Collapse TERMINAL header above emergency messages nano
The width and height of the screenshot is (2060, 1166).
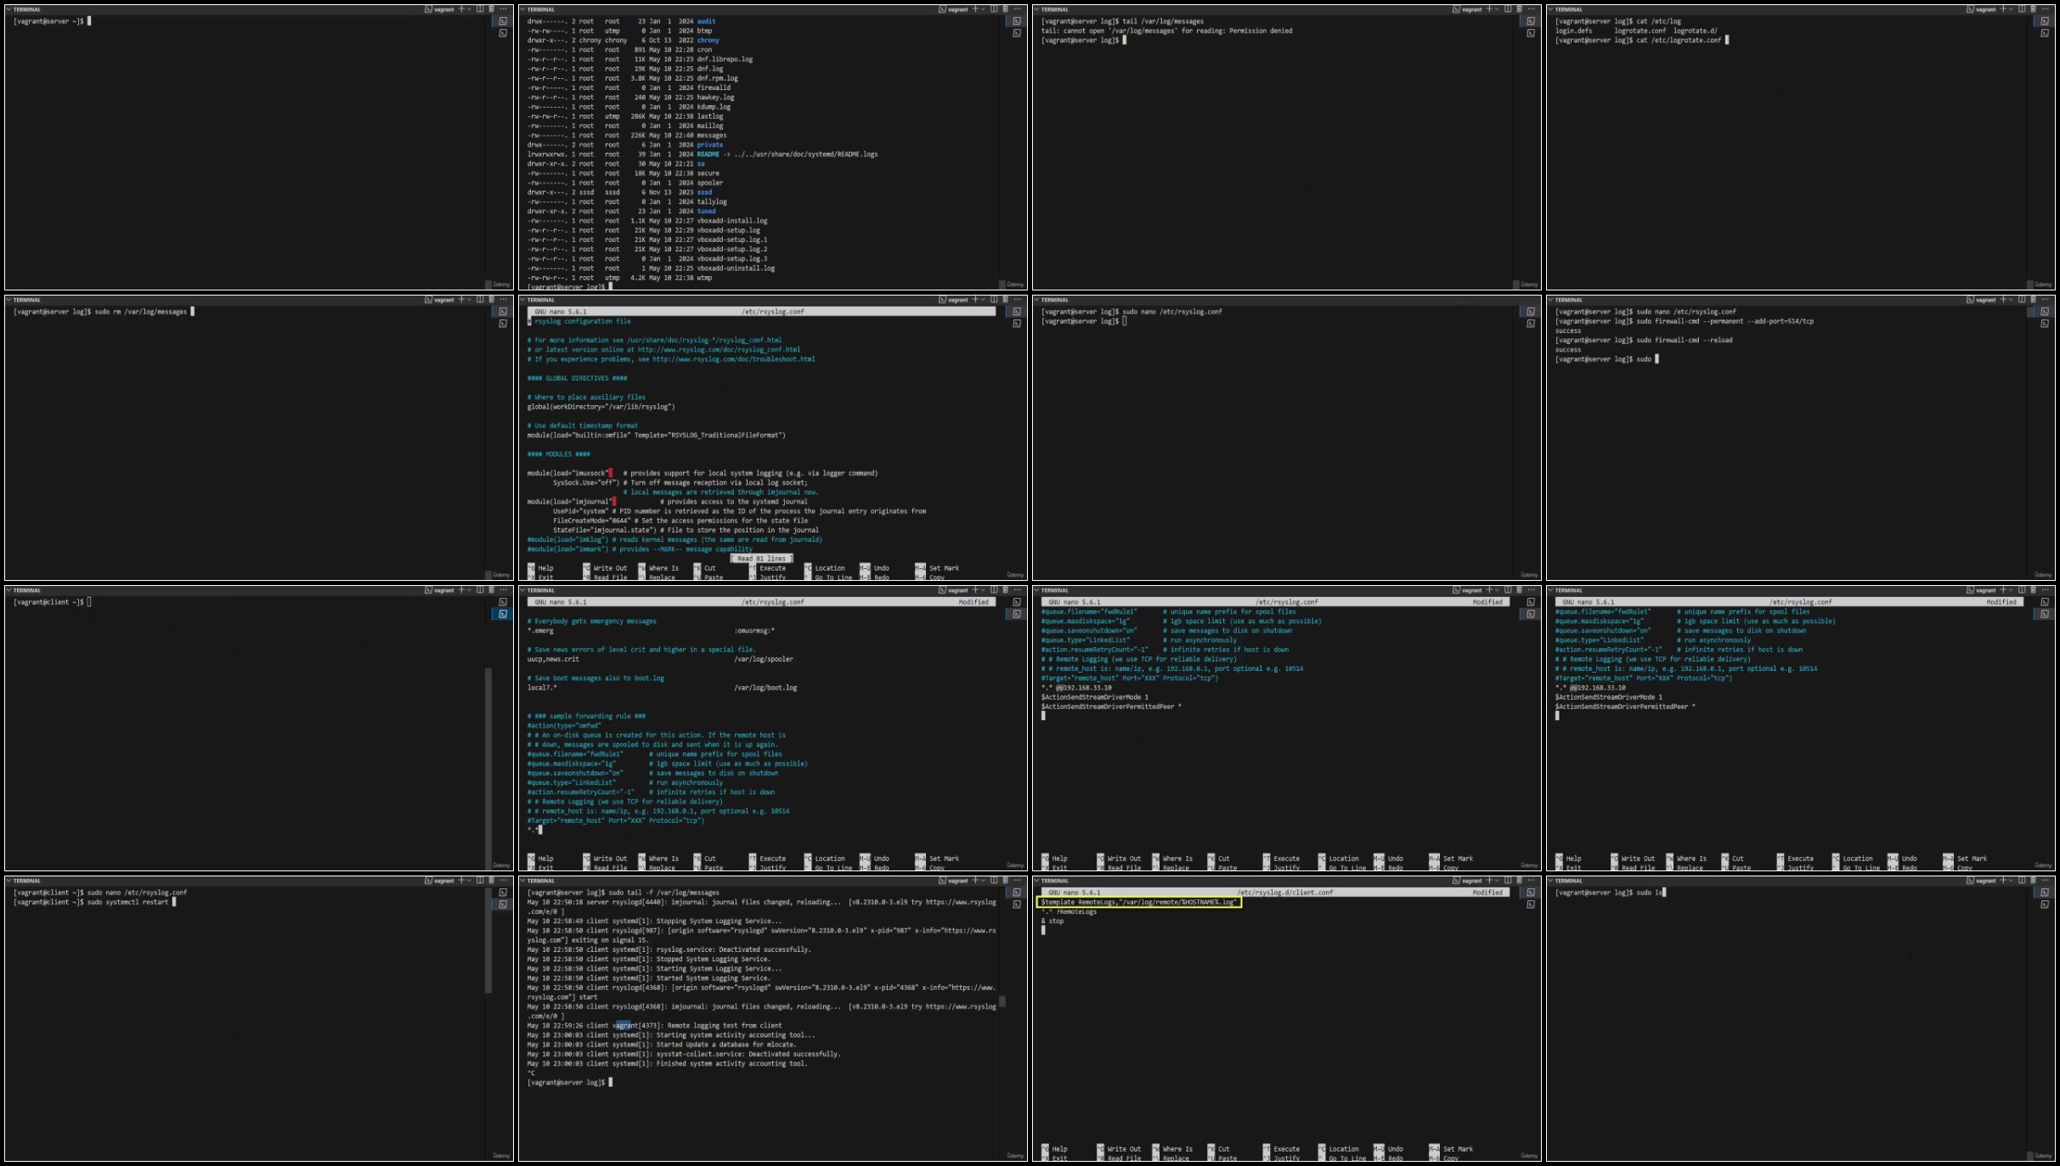(x=522, y=590)
